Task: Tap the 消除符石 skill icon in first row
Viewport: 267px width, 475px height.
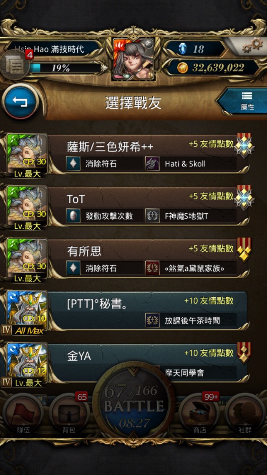Action: pos(73,164)
